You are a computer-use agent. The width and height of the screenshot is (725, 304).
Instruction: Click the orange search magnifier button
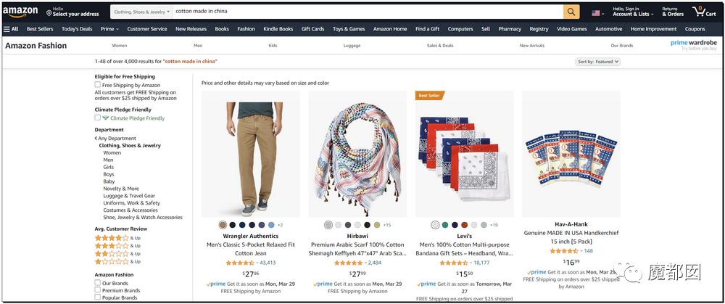tap(572, 12)
